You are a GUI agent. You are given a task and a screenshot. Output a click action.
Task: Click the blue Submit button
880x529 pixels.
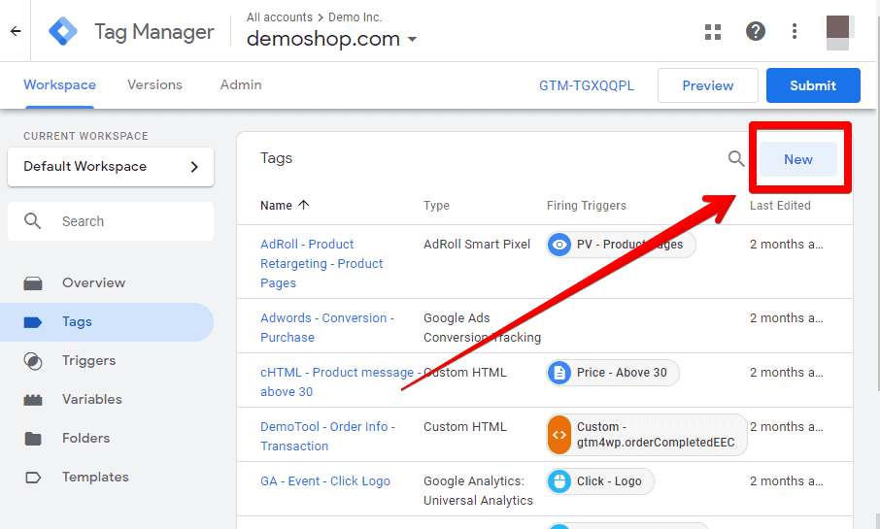click(x=813, y=85)
